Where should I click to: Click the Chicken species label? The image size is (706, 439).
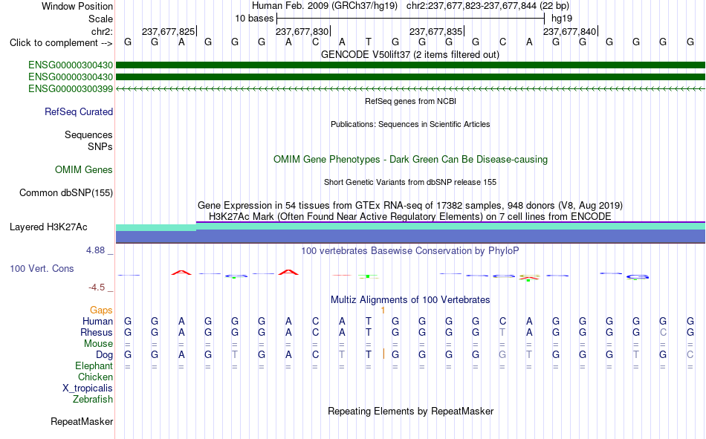(95, 377)
